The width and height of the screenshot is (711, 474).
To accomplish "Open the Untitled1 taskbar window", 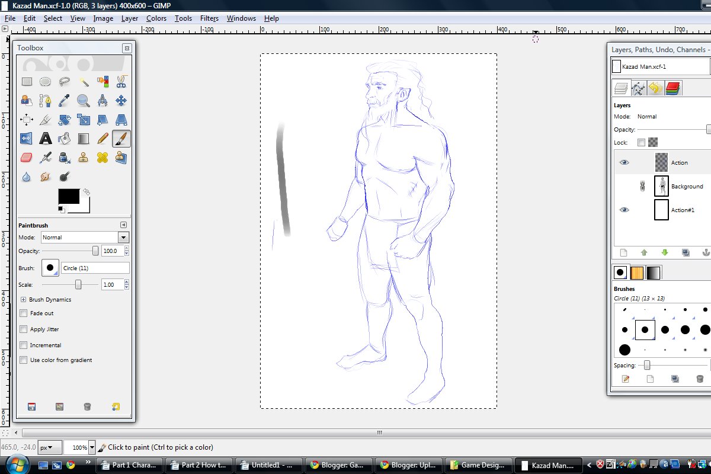I will click(x=270, y=465).
